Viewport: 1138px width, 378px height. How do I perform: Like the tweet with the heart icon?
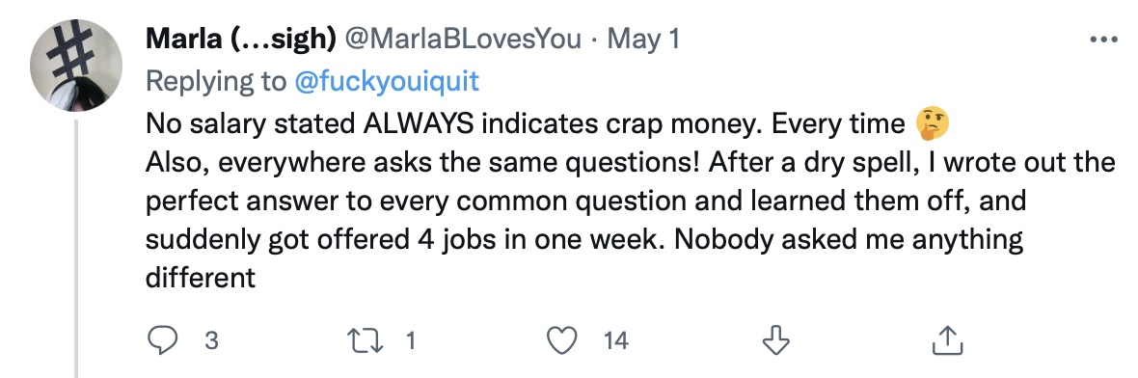click(561, 339)
